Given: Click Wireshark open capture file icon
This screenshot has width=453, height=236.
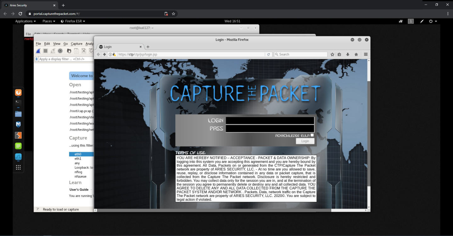Looking at the screenshot, I should click(69, 51).
